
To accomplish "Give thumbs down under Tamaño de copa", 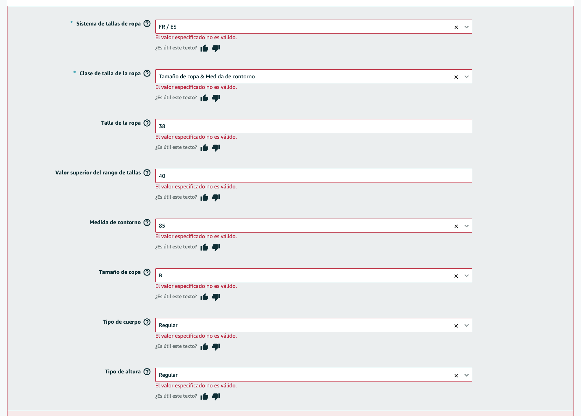I will 216,297.
